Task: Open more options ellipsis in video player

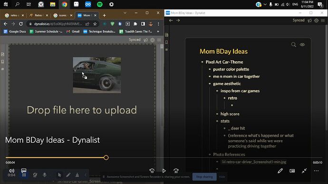Action: [x=316, y=171]
